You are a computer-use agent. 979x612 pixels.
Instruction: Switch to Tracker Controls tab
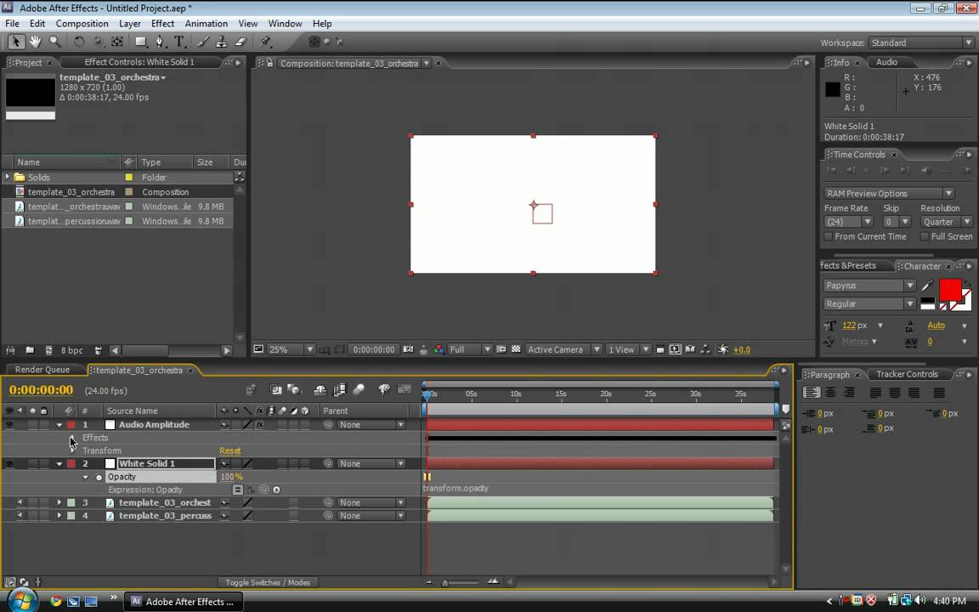click(x=907, y=374)
